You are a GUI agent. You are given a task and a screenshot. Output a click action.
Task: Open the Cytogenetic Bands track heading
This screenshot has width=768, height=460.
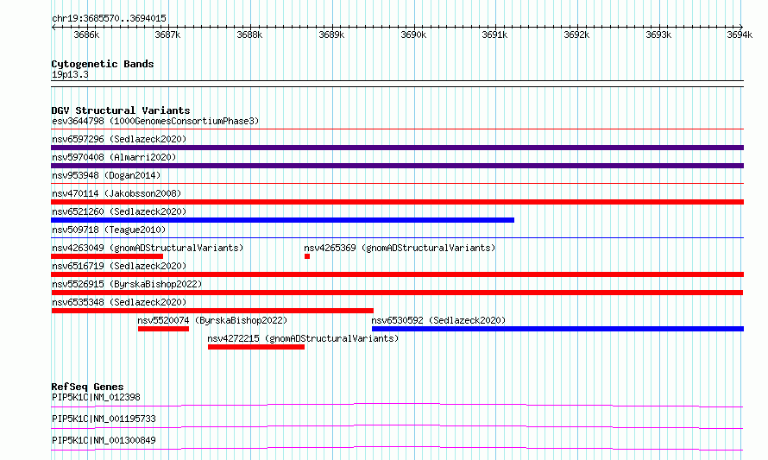pyautogui.click(x=103, y=64)
